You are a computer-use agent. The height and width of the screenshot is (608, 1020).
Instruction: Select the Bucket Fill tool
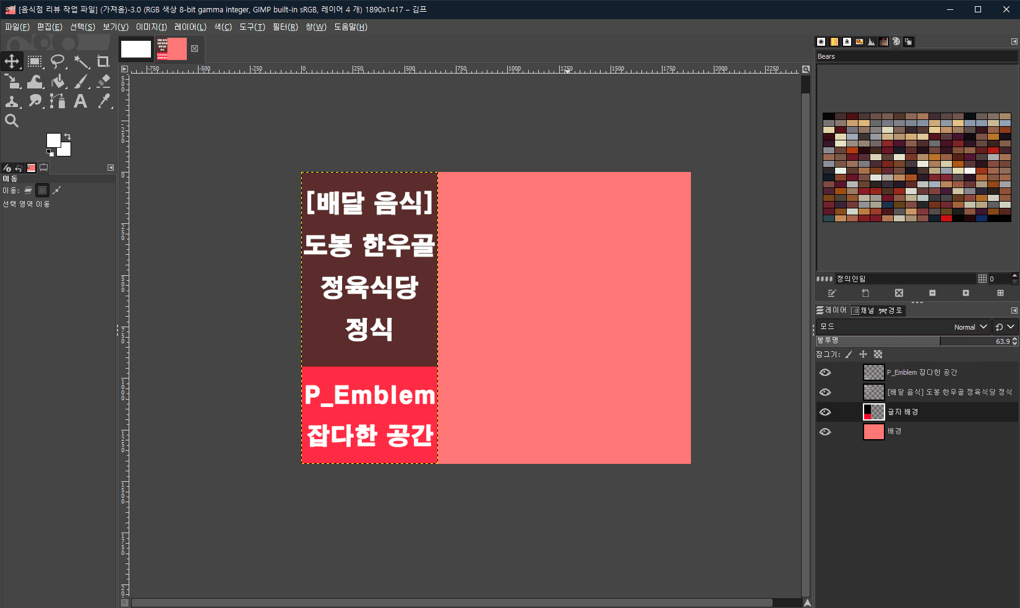tap(58, 81)
